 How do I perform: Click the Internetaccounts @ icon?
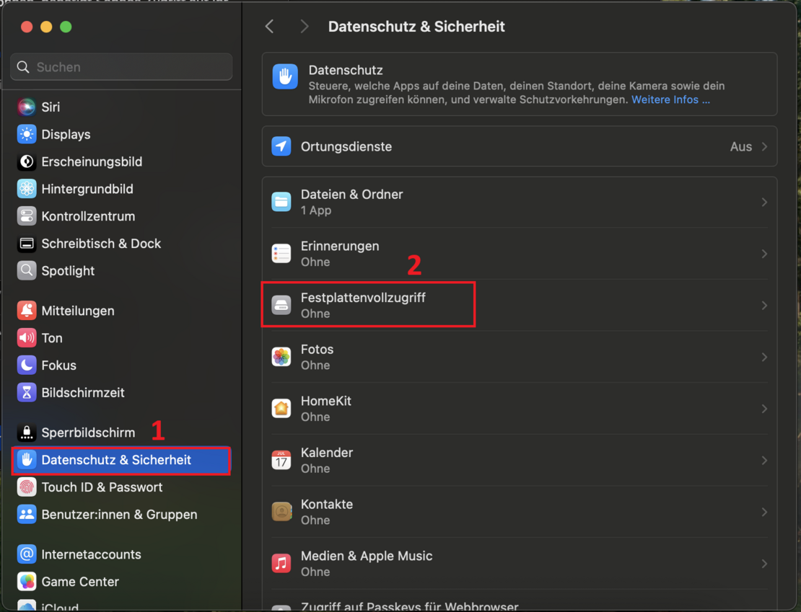(x=27, y=554)
